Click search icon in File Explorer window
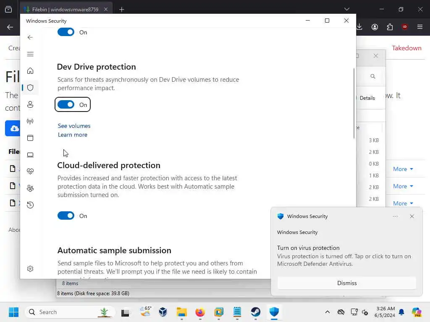 point(373,76)
